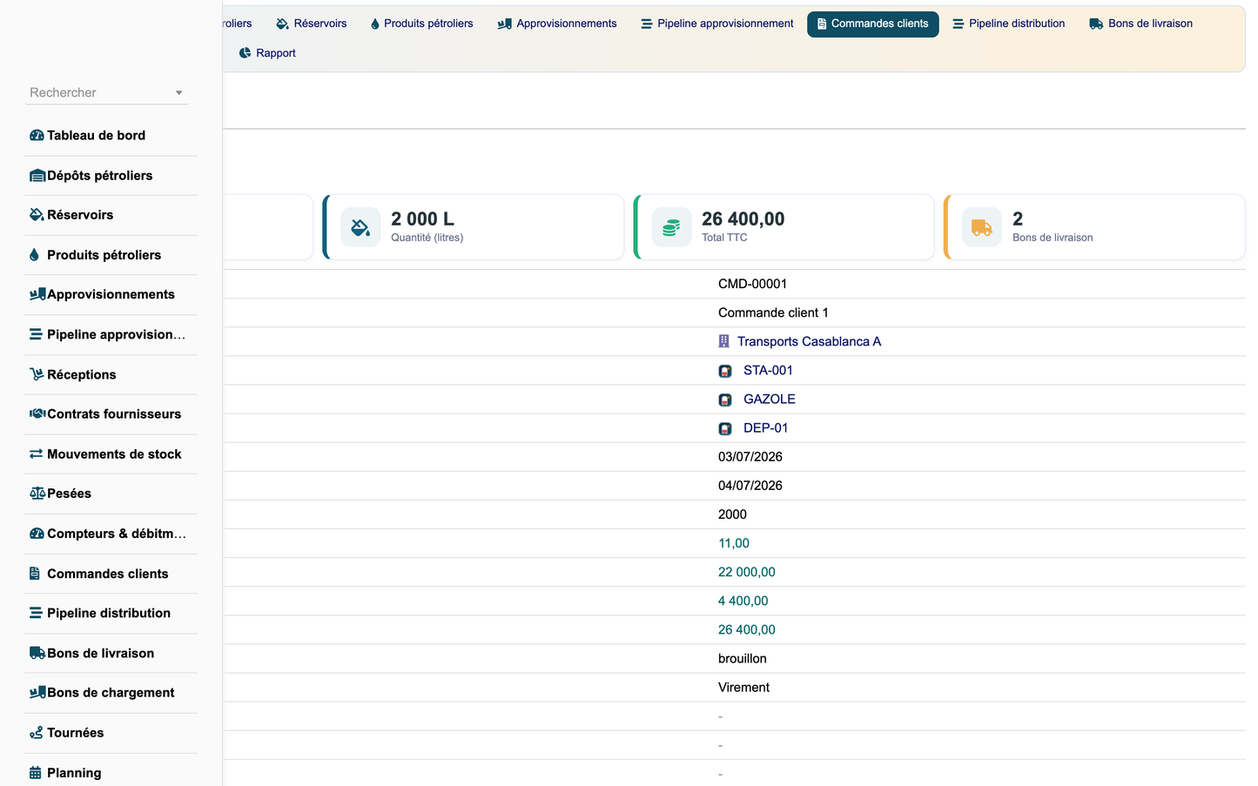Click the Pipeline approvision… sidebar bars icon

click(x=36, y=334)
